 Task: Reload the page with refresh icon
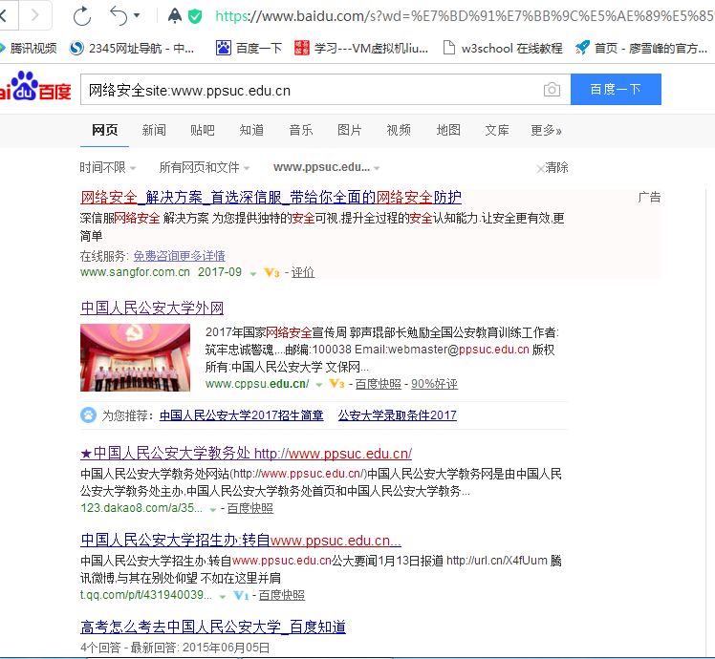click(x=82, y=16)
